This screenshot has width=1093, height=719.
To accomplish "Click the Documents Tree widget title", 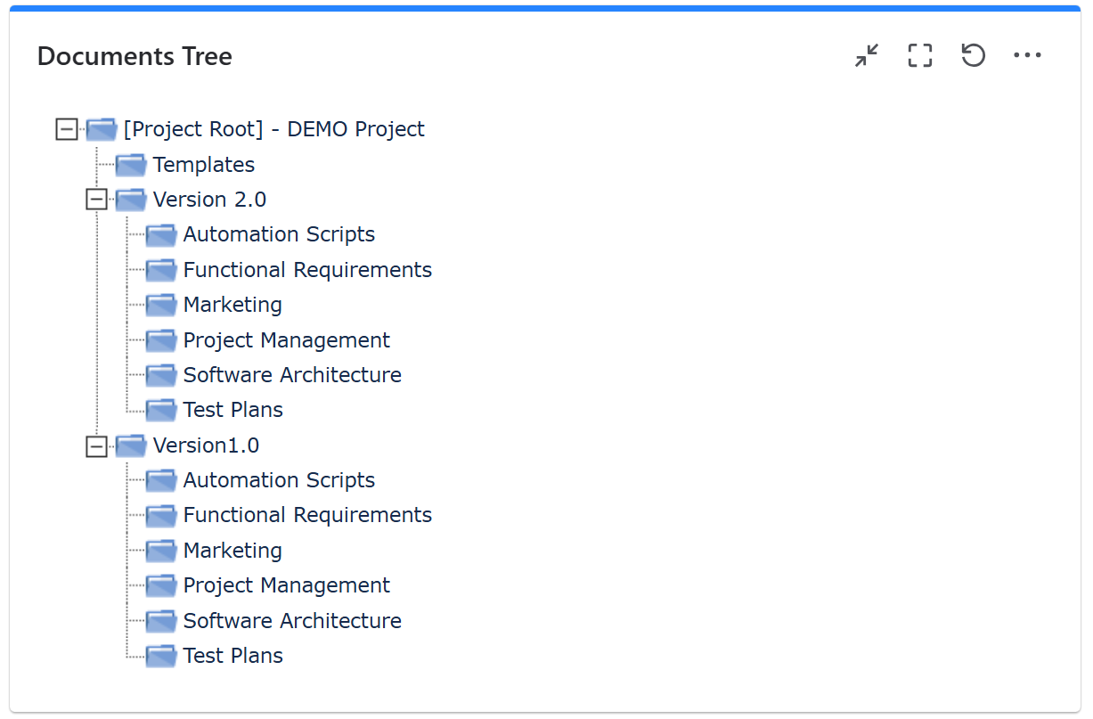I will pyautogui.click(x=135, y=56).
